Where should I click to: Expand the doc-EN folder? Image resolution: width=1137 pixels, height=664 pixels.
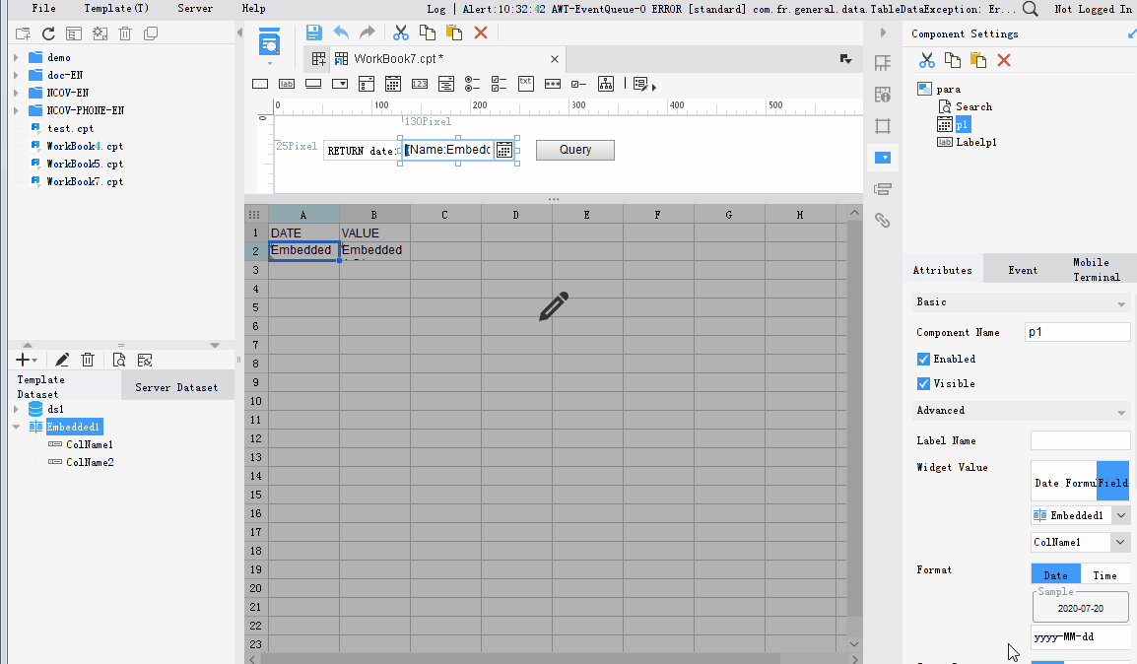16,75
